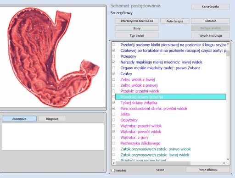Open BADANIA
235x178 pixels.
(210, 21)
